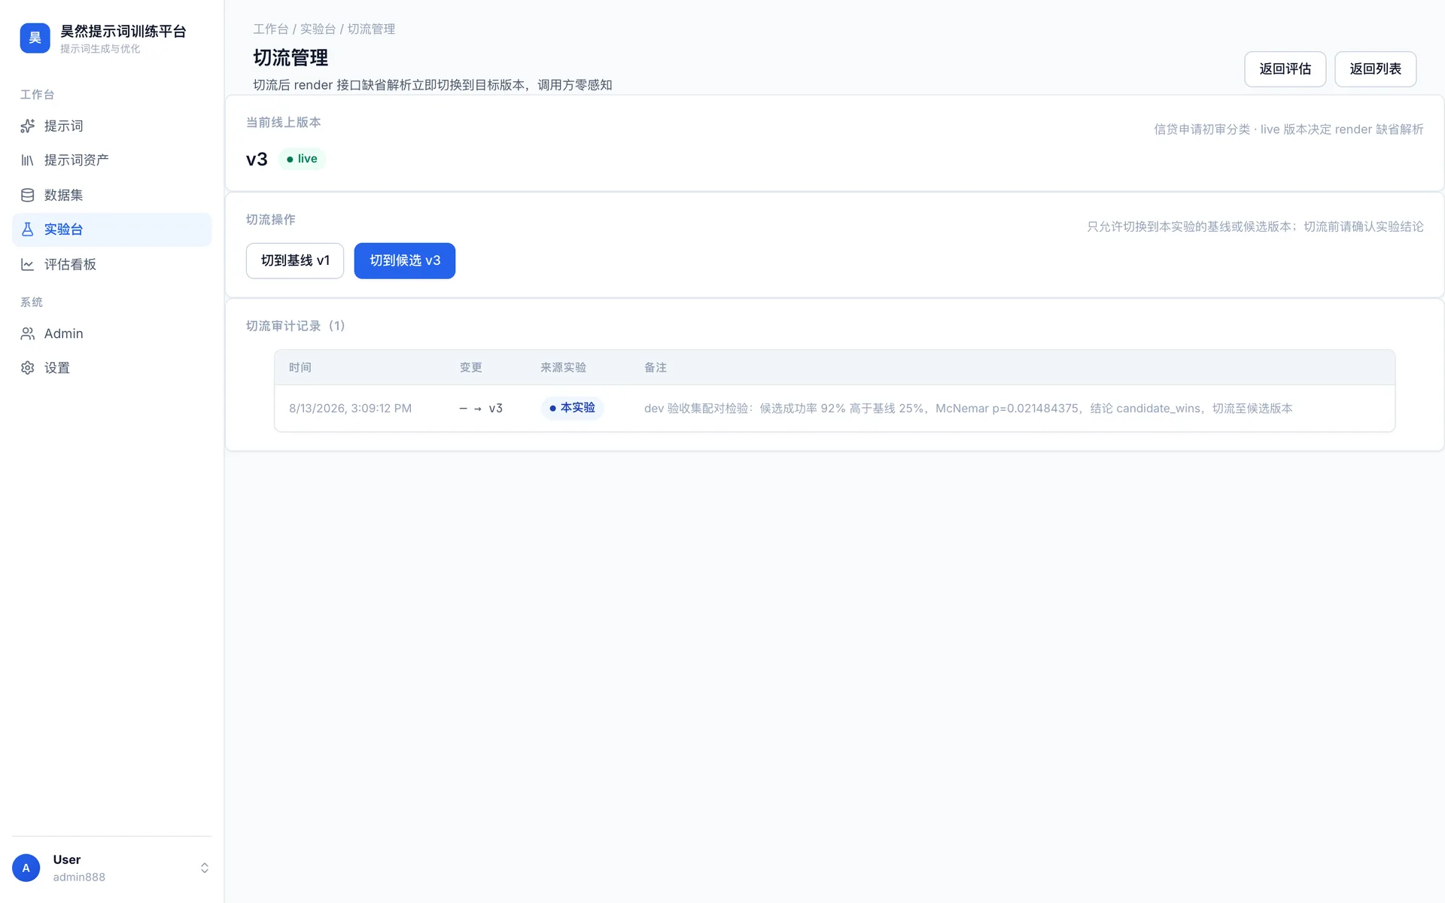Click the username admin888

tap(79, 877)
